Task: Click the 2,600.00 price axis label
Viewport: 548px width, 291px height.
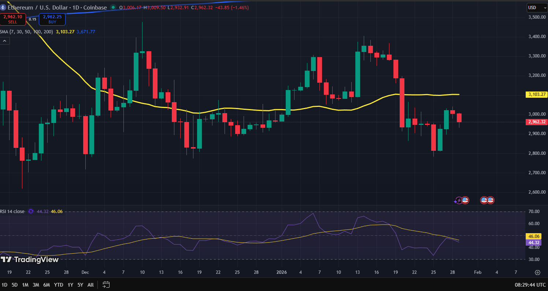Action: pyautogui.click(x=537, y=192)
